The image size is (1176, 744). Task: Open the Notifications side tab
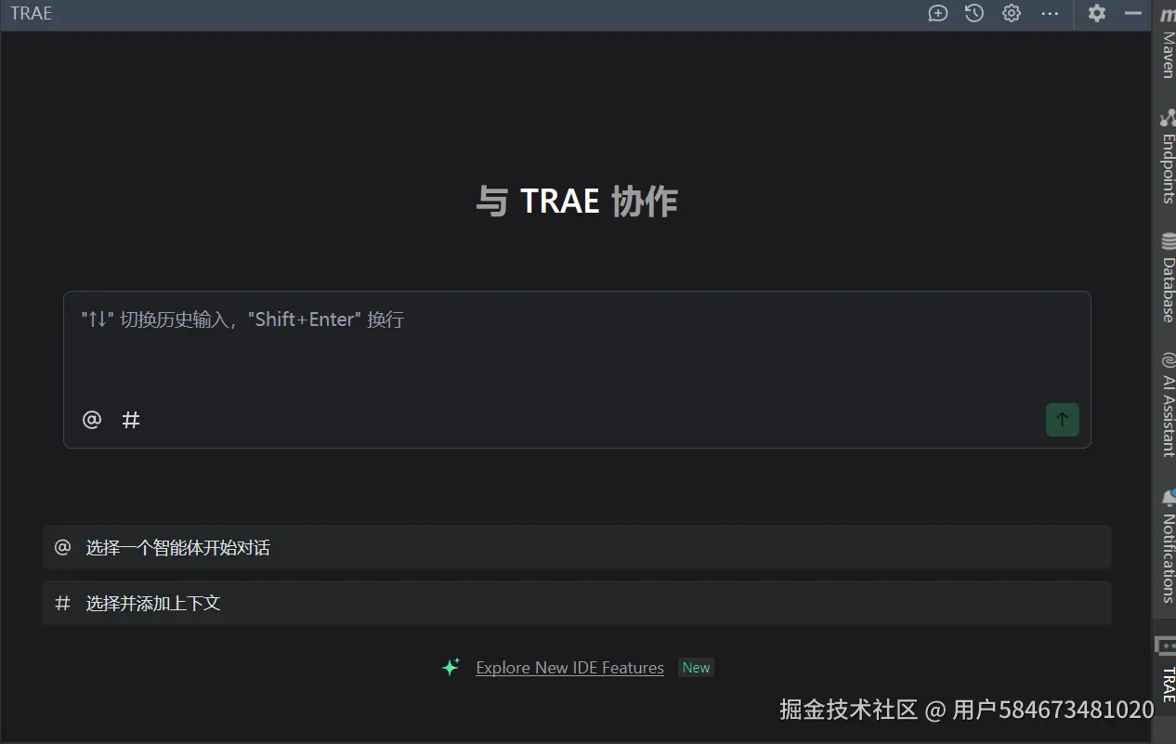point(1167,546)
